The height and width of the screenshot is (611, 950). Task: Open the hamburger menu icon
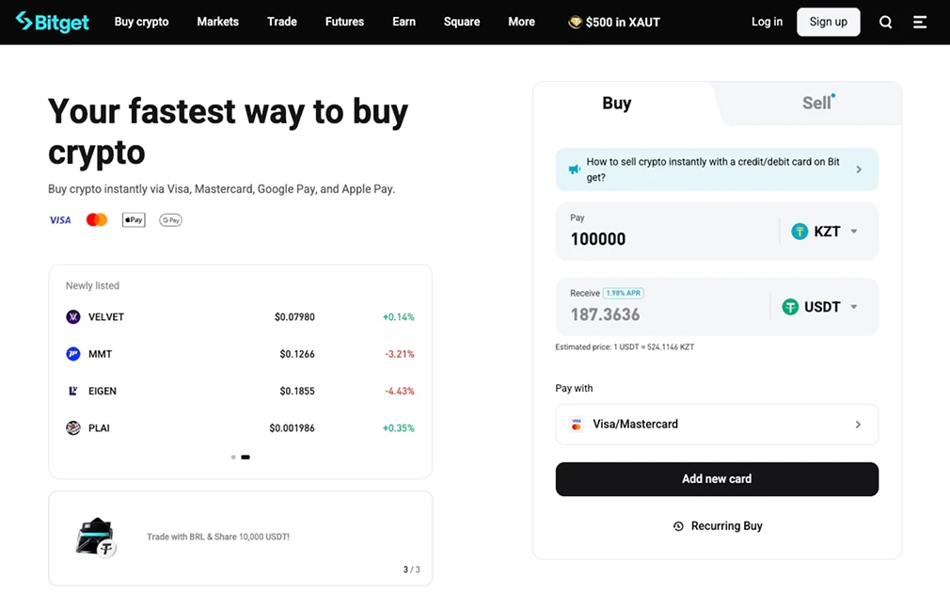coord(920,22)
